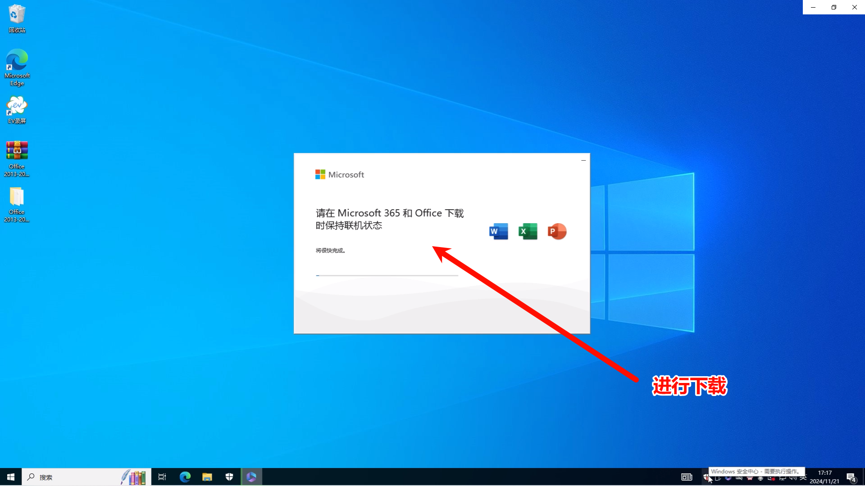Select the Office 2013-20 WinRAR archive icon

click(17, 158)
